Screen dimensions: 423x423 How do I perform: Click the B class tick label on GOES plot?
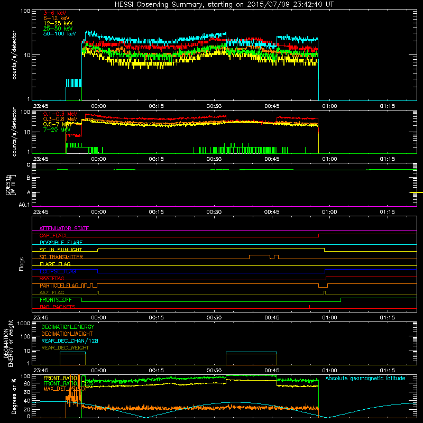(x=29, y=178)
